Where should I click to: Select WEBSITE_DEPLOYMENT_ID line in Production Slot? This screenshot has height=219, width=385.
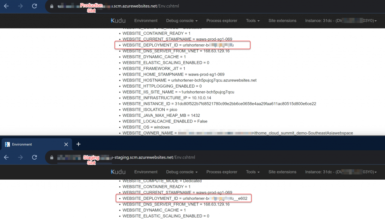(178, 45)
